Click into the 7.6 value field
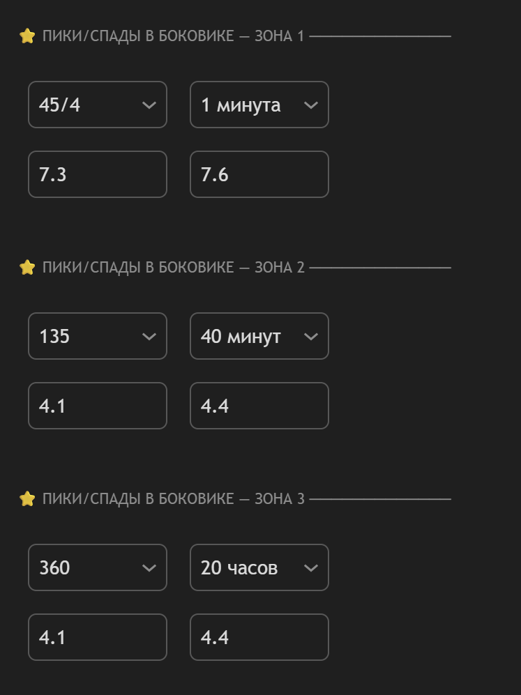This screenshot has height=695, width=521. pos(259,174)
